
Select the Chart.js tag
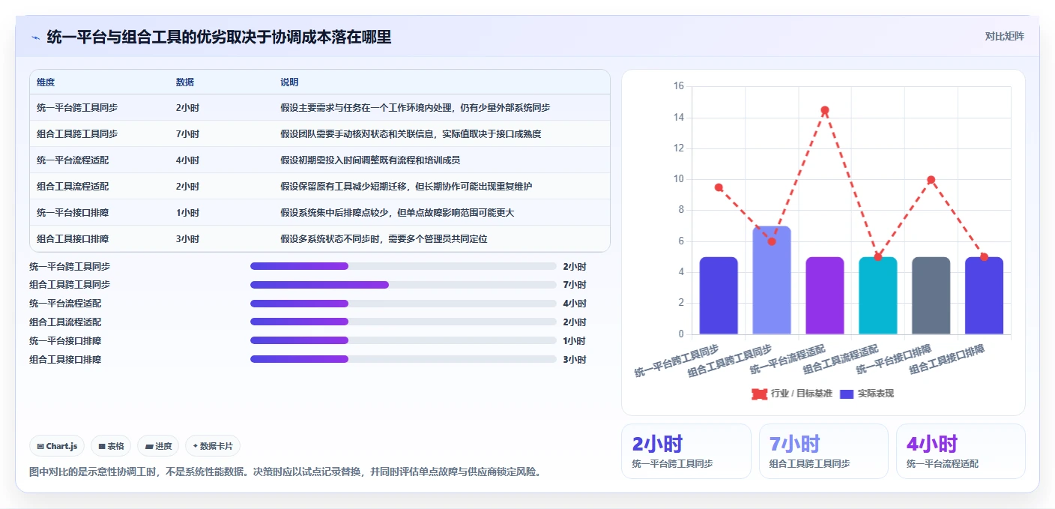point(58,446)
